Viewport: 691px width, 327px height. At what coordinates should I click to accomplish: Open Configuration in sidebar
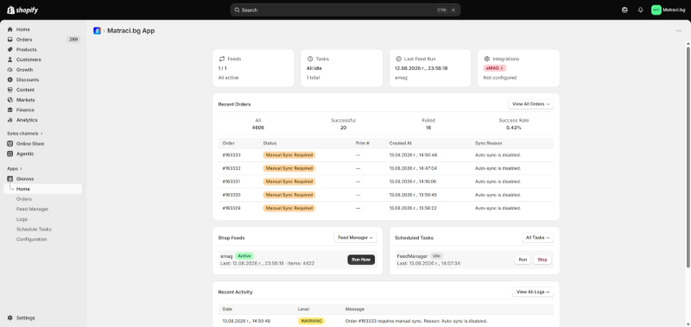click(x=31, y=239)
